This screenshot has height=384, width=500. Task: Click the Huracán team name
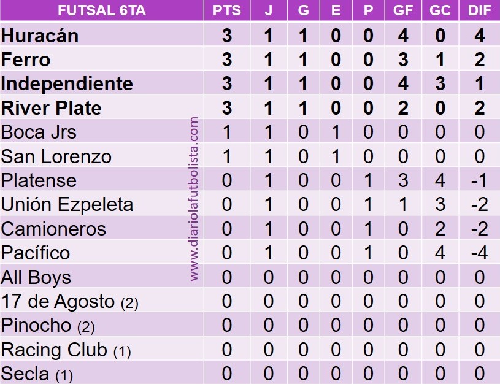[x=40, y=36]
